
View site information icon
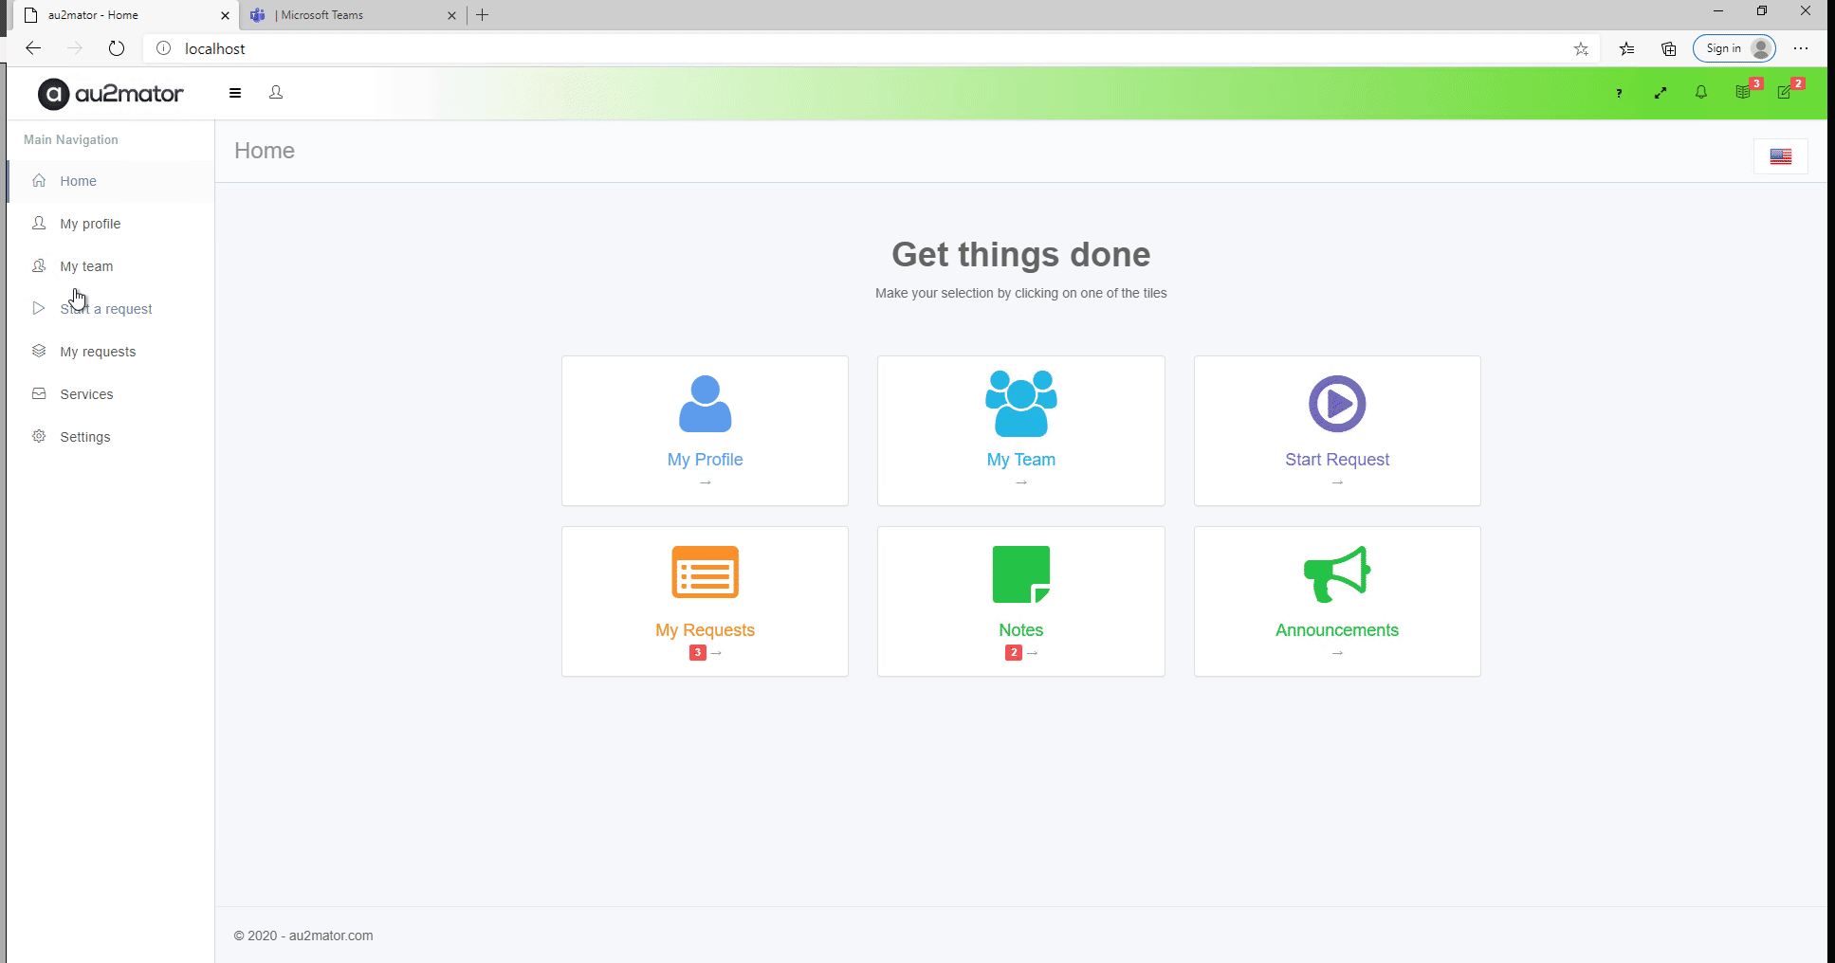[163, 48]
